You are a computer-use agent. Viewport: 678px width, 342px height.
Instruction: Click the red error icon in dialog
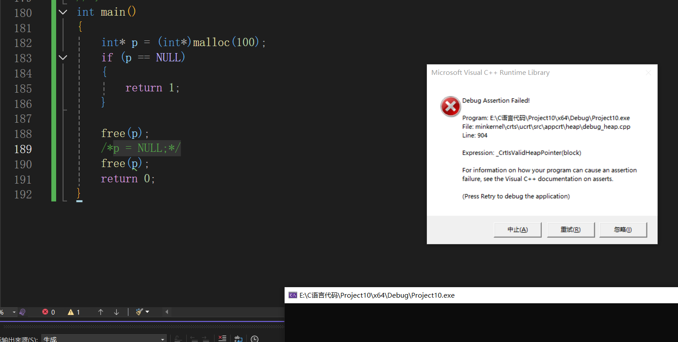[450, 107]
